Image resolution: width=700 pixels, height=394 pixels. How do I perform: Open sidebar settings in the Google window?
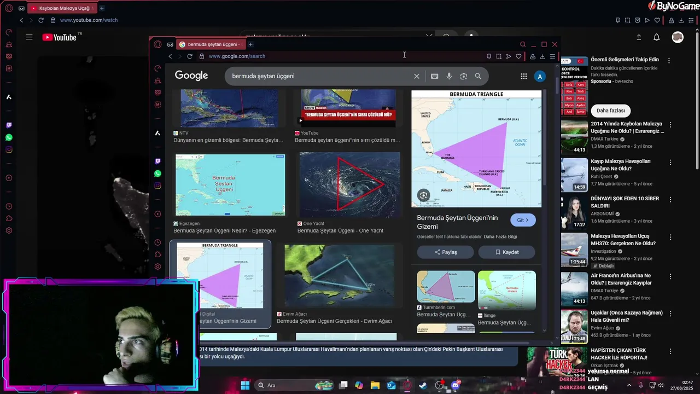[157, 266]
